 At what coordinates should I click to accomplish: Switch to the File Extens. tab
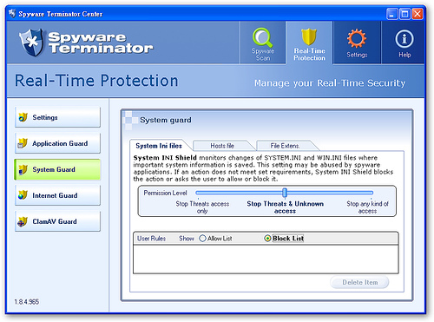pyautogui.click(x=285, y=146)
